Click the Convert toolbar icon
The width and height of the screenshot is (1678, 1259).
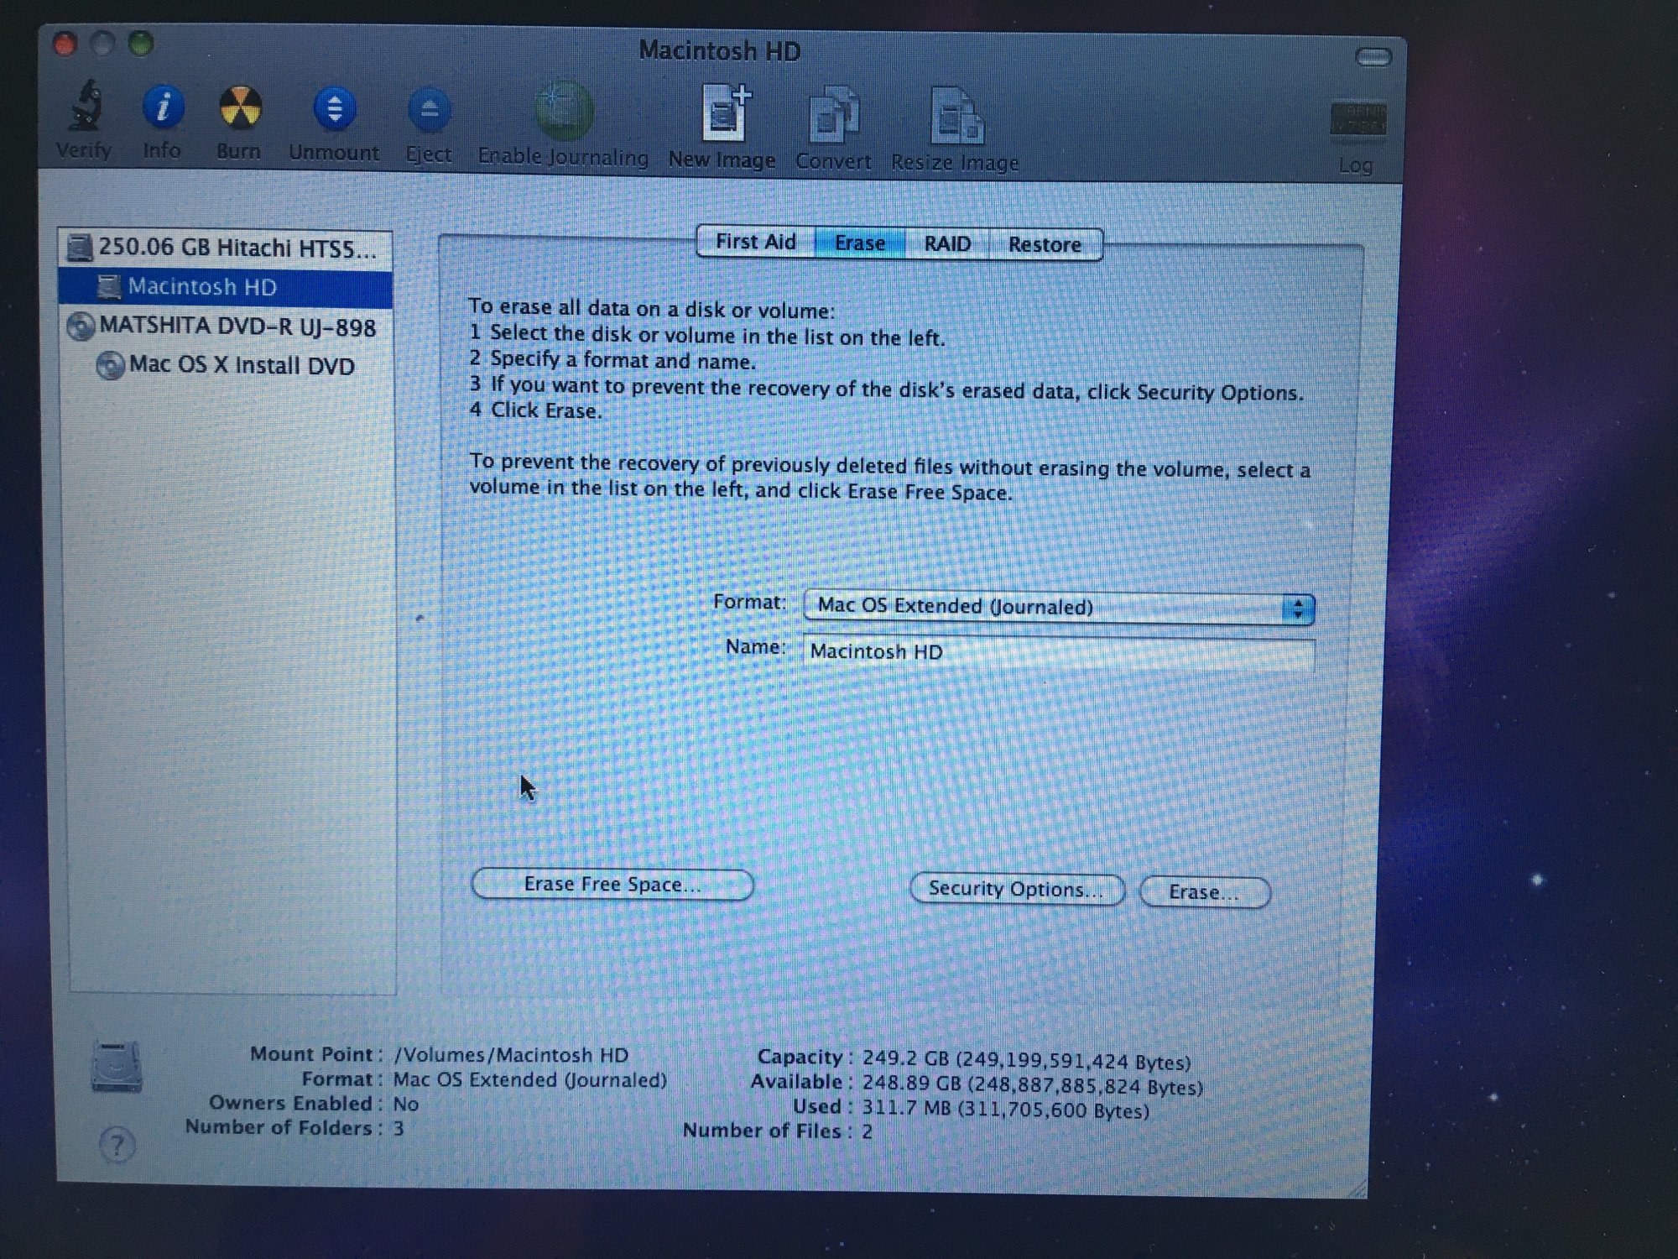(833, 116)
